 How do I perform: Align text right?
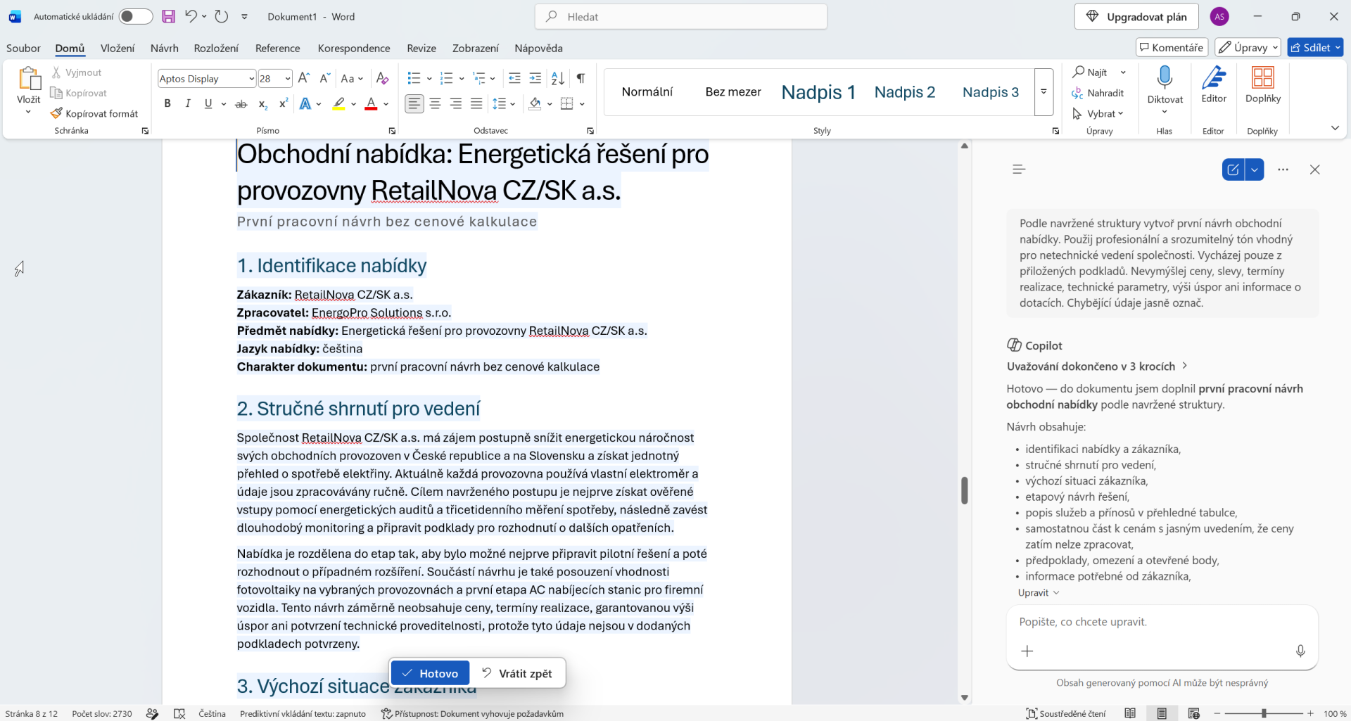pos(456,104)
